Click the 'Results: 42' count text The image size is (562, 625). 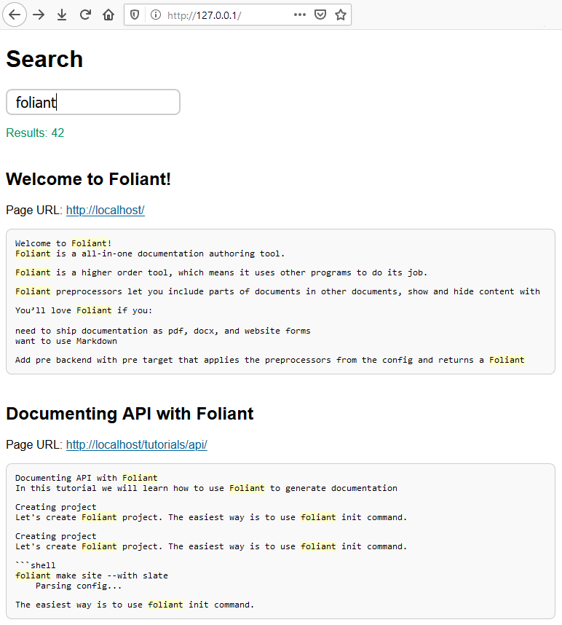pyautogui.click(x=35, y=133)
